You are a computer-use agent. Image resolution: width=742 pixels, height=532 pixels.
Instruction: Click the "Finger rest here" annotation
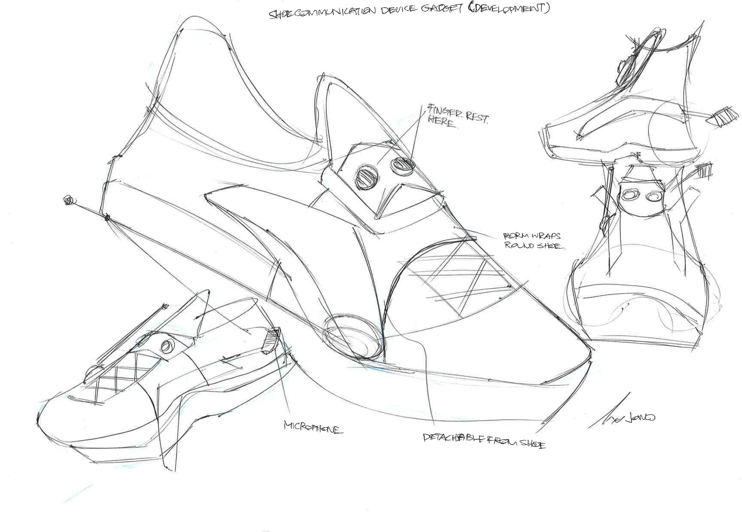tap(458, 116)
